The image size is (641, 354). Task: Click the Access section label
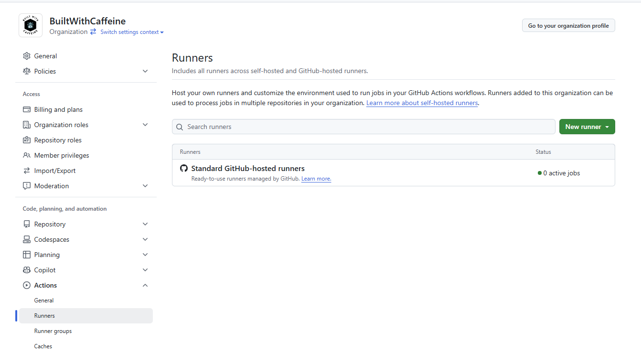pyautogui.click(x=32, y=94)
